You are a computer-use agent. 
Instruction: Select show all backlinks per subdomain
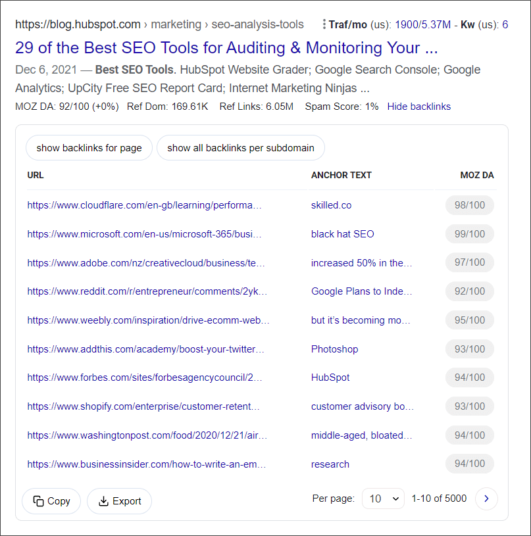241,148
